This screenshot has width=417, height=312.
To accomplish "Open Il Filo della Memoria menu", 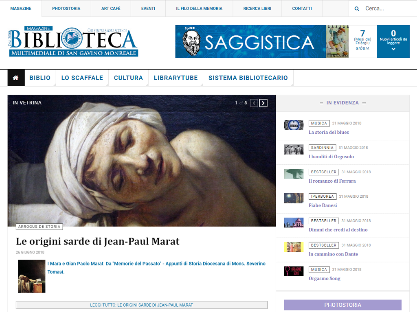I will point(199,9).
